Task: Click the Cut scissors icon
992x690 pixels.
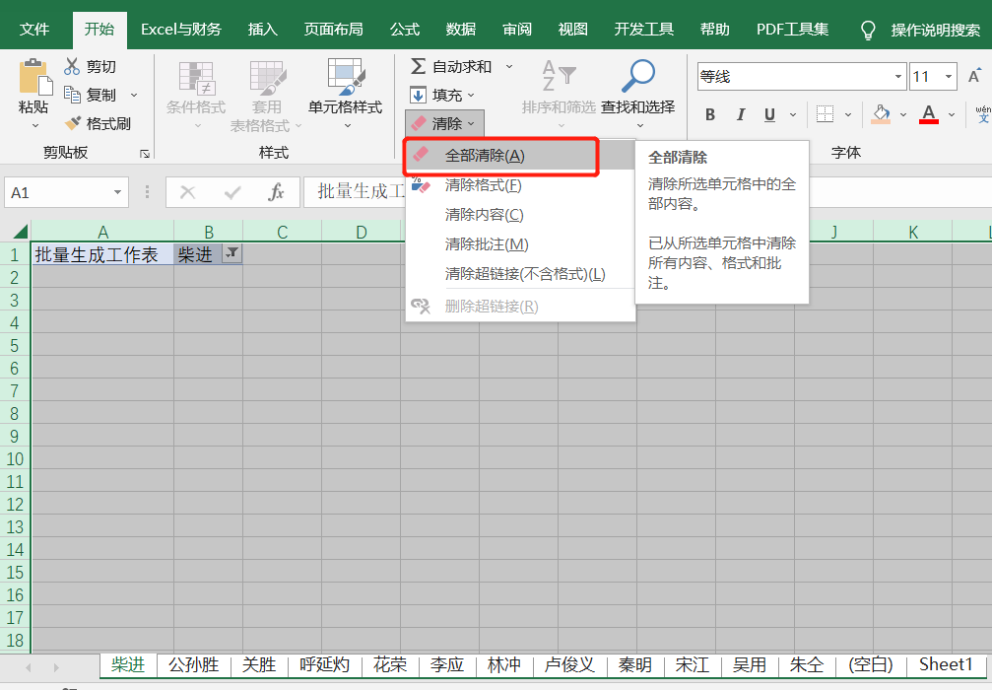Action: [72, 66]
